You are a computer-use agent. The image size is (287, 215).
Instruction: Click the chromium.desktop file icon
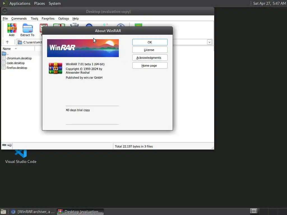point(4,58)
